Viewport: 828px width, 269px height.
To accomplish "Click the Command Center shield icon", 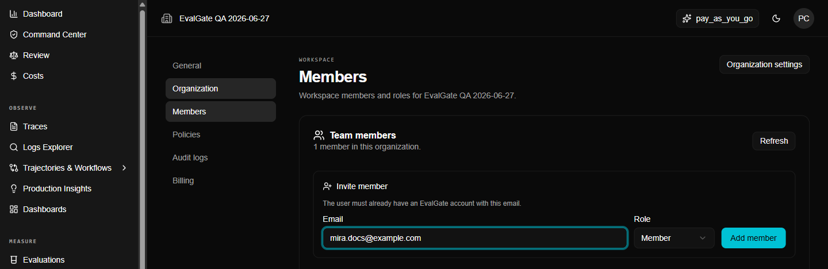I will [14, 34].
